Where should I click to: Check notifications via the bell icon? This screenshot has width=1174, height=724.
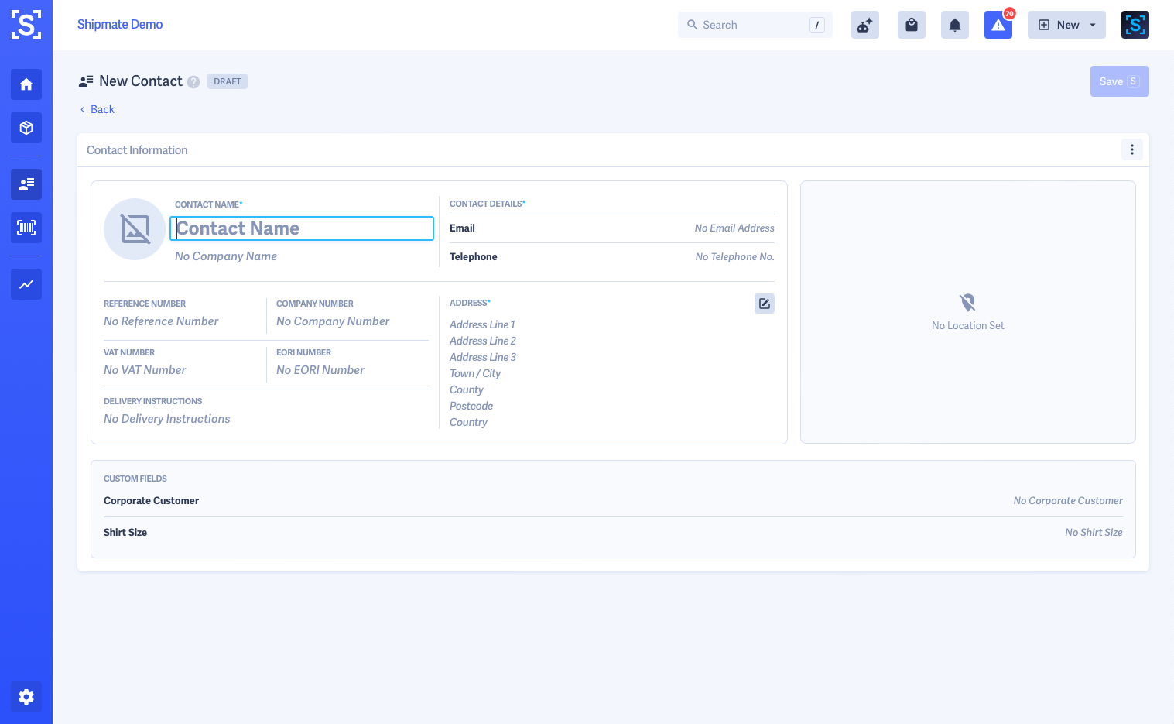pos(954,24)
